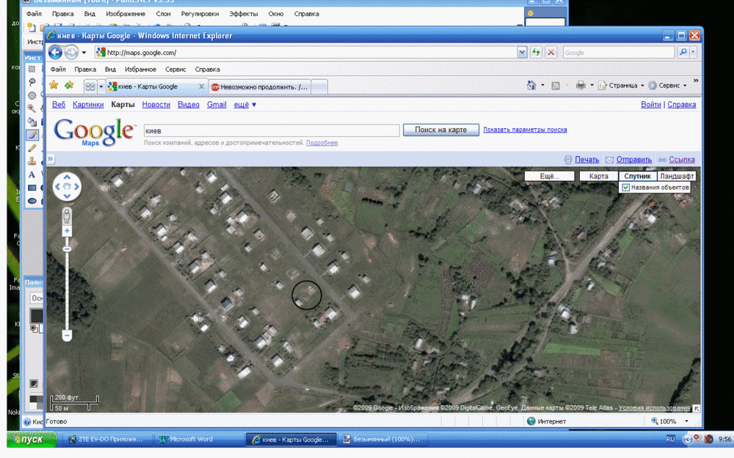Screen dimensions: 734x458
Task: Click the map zoom level slider track
Action: 67,286
